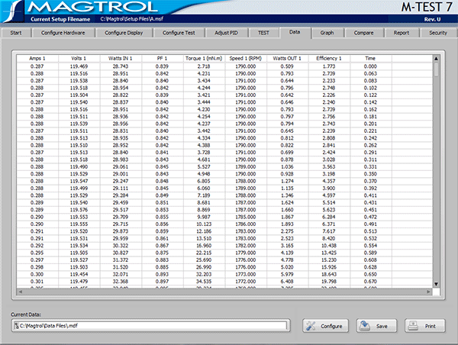Select the Watts IN 1 column header
Screen dimensions: 458x345
(121, 59)
